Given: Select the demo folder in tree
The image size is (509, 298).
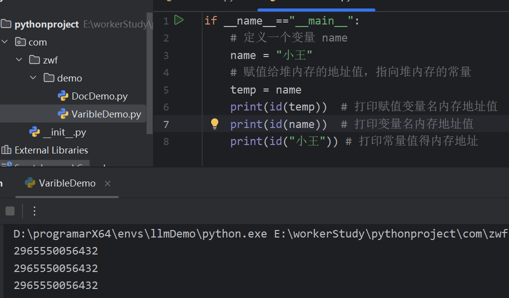Looking at the screenshot, I should [70, 78].
